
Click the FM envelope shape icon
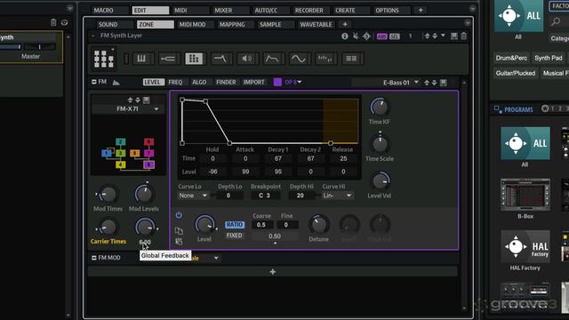[x=116, y=83]
